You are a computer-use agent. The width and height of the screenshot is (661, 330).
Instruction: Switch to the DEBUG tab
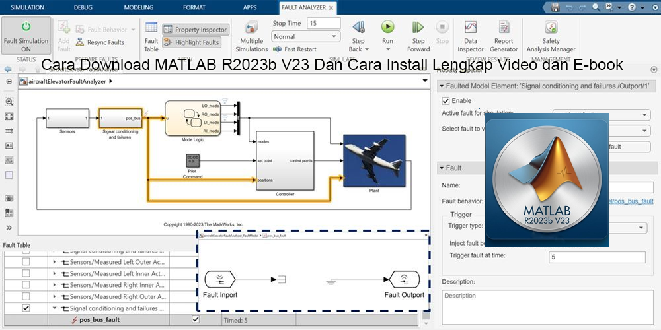point(83,7)
